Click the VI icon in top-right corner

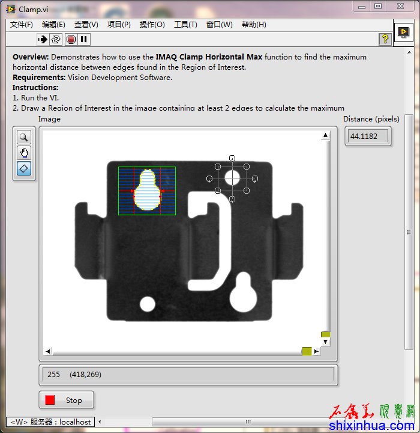click(403, 32)
